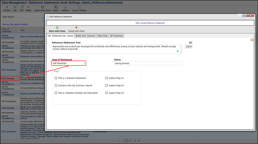
Task: Switch to the Bullet Row Columns tab
Action: 85,36
